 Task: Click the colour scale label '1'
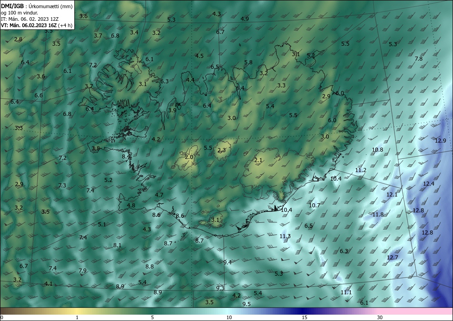click(x=77, y=318)
